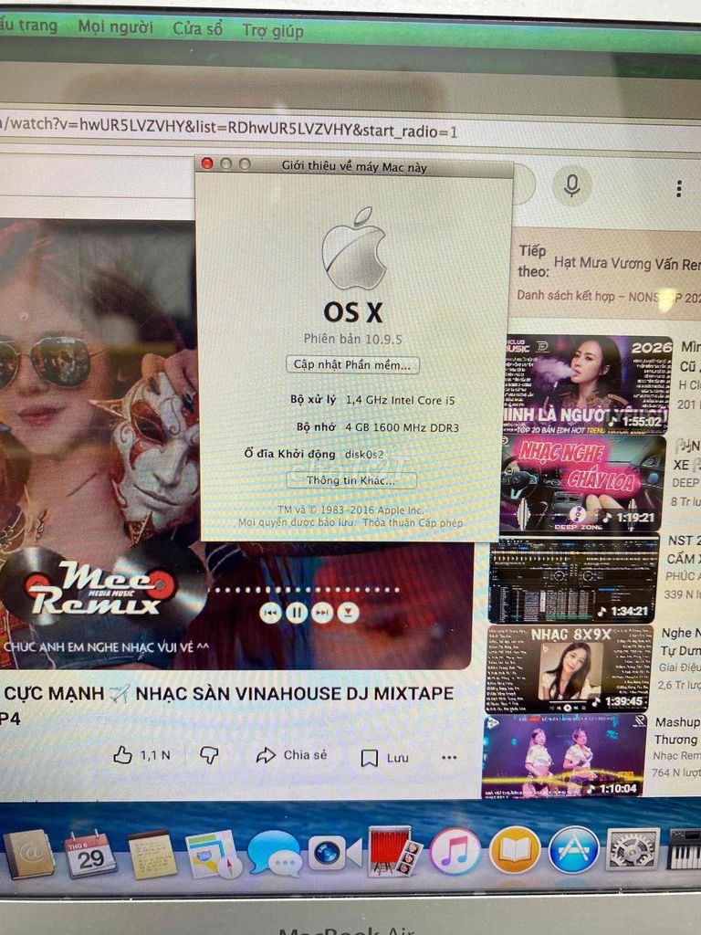Open the Cửa sổ menu
This screenshot has height=935, width=701.
click(x=197, y=28)
